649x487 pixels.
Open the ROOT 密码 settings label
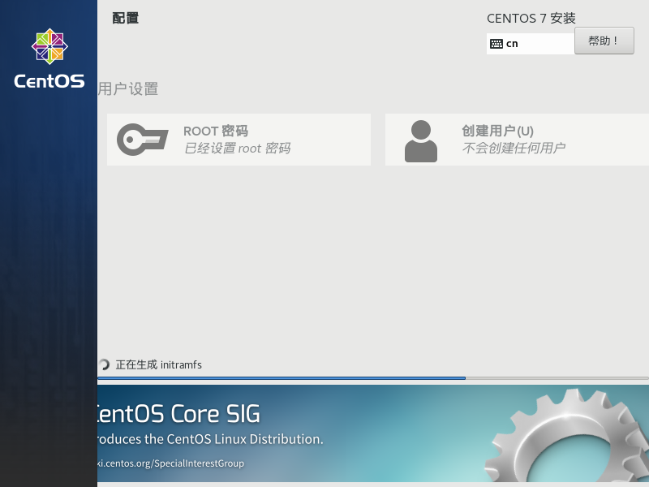click(216, 131)
